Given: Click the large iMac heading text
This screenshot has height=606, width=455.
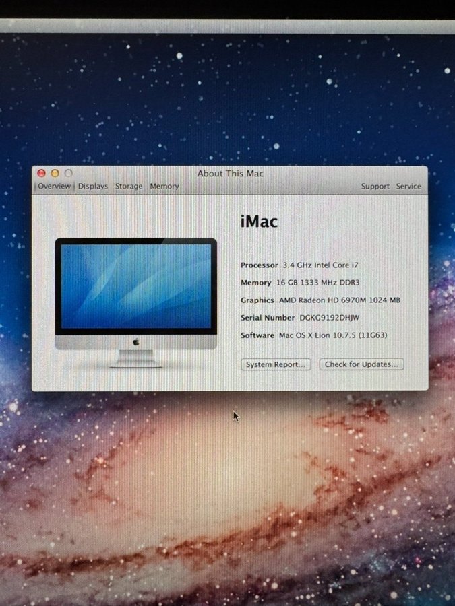Looking at the screenshot, I should point(259,222).
